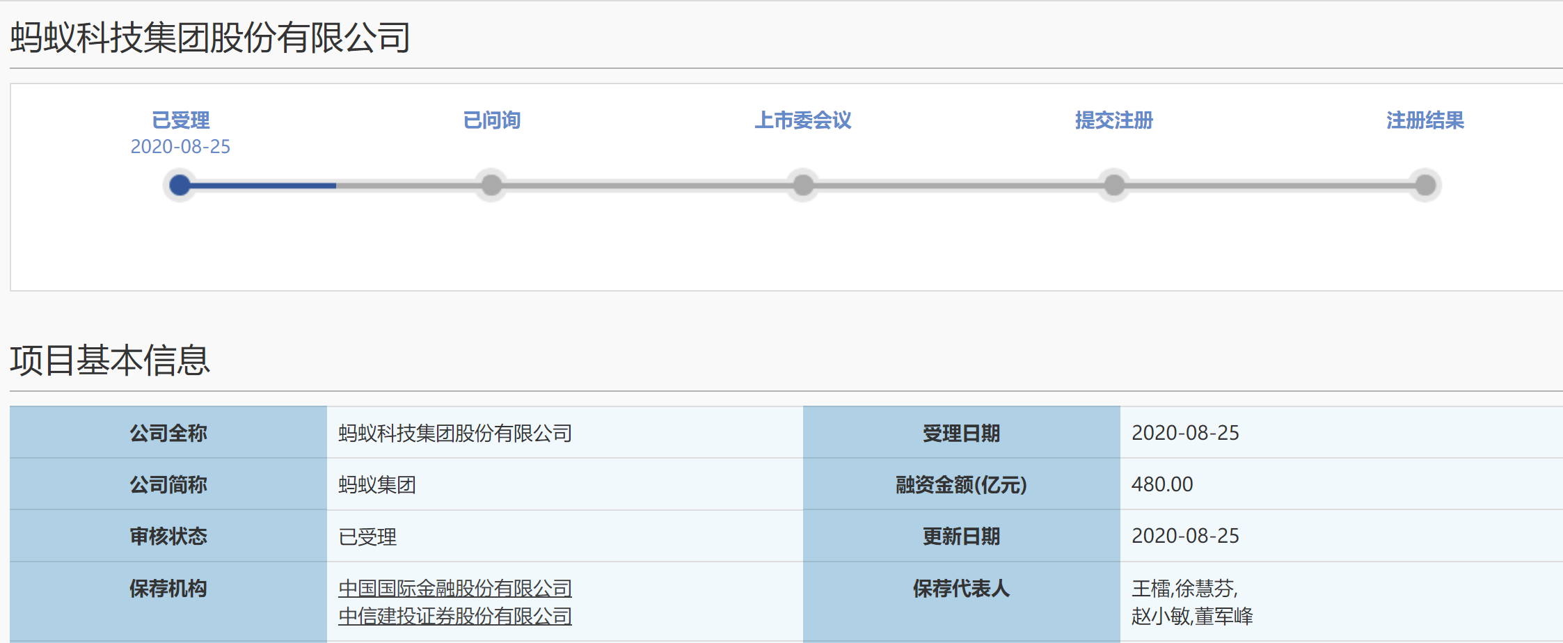Click the 注册结果 progress step dot
The image size is (1563, 643).
[x=1425, y=185]
